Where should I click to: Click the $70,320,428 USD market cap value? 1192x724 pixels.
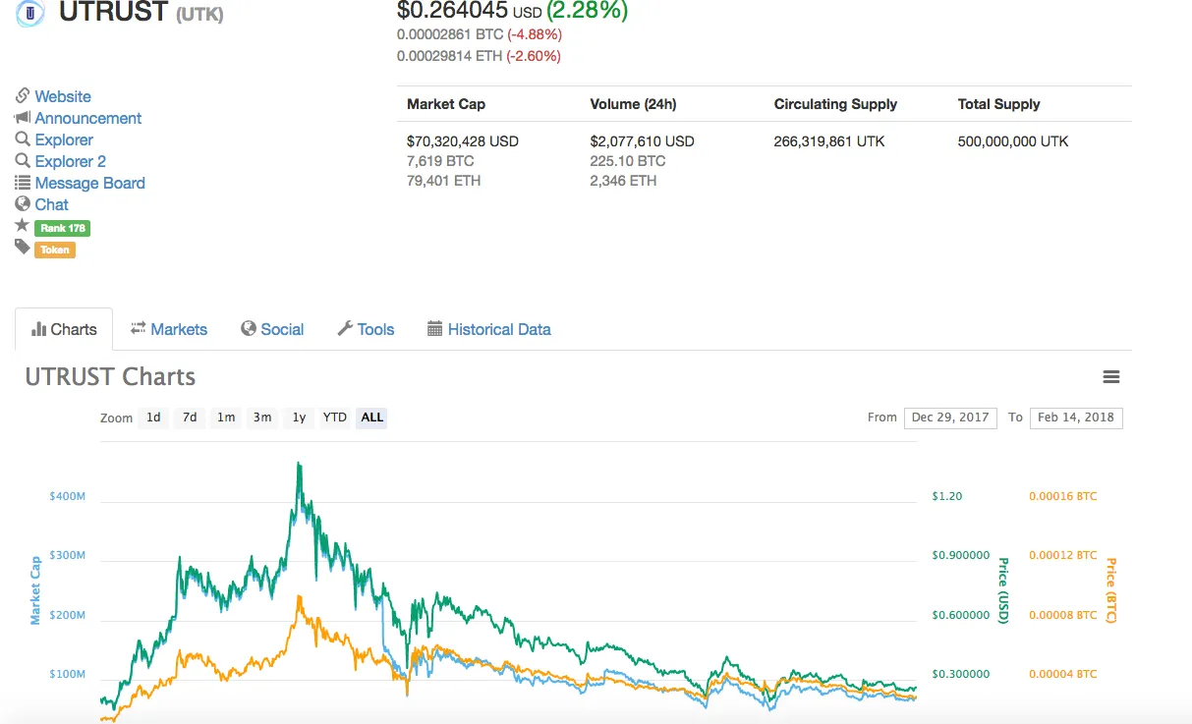tap(463, 141)
